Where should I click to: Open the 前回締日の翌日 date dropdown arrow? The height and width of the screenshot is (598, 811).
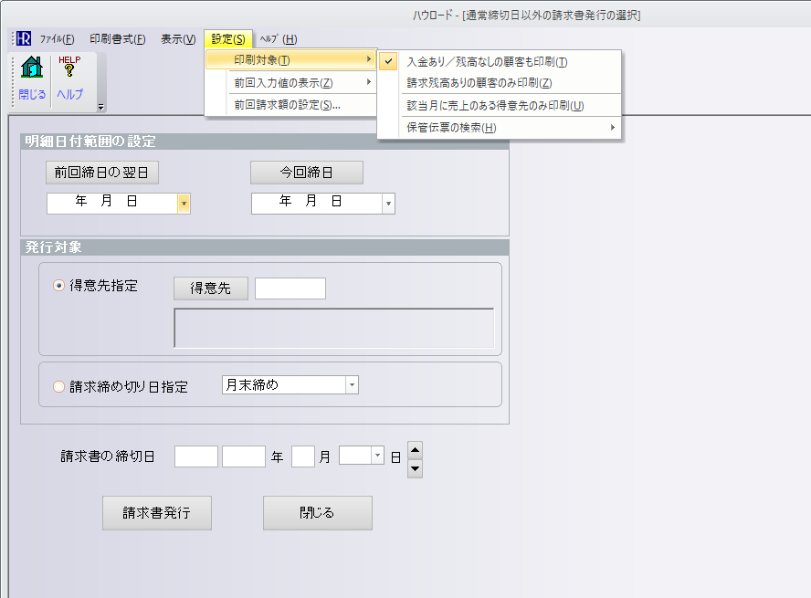[x=184, y=204]
